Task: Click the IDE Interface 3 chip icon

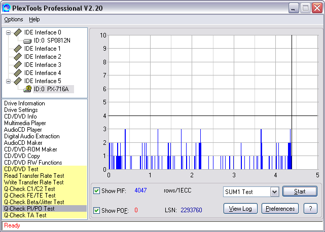Action: (18, 65)
